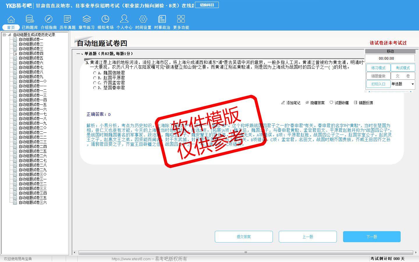Open the 章节练习 chapter practice icon
419x262 pixels.
point(86,20)
